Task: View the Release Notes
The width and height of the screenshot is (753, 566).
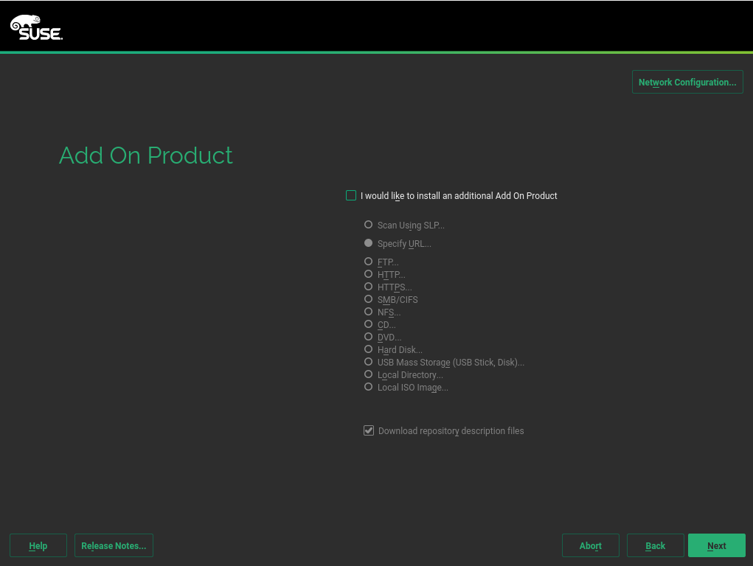Action: [114, 545]
